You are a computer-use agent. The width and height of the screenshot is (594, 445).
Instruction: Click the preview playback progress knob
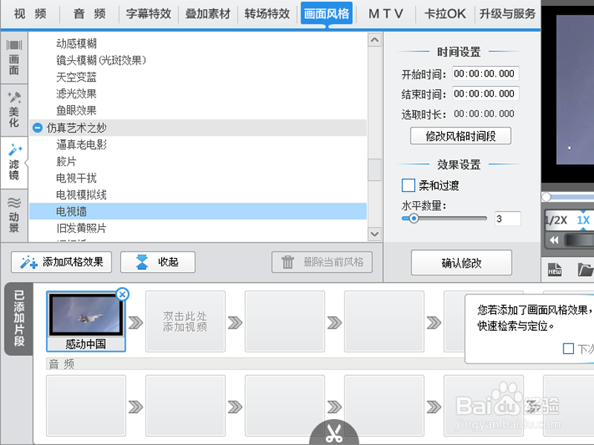(546, 197)
